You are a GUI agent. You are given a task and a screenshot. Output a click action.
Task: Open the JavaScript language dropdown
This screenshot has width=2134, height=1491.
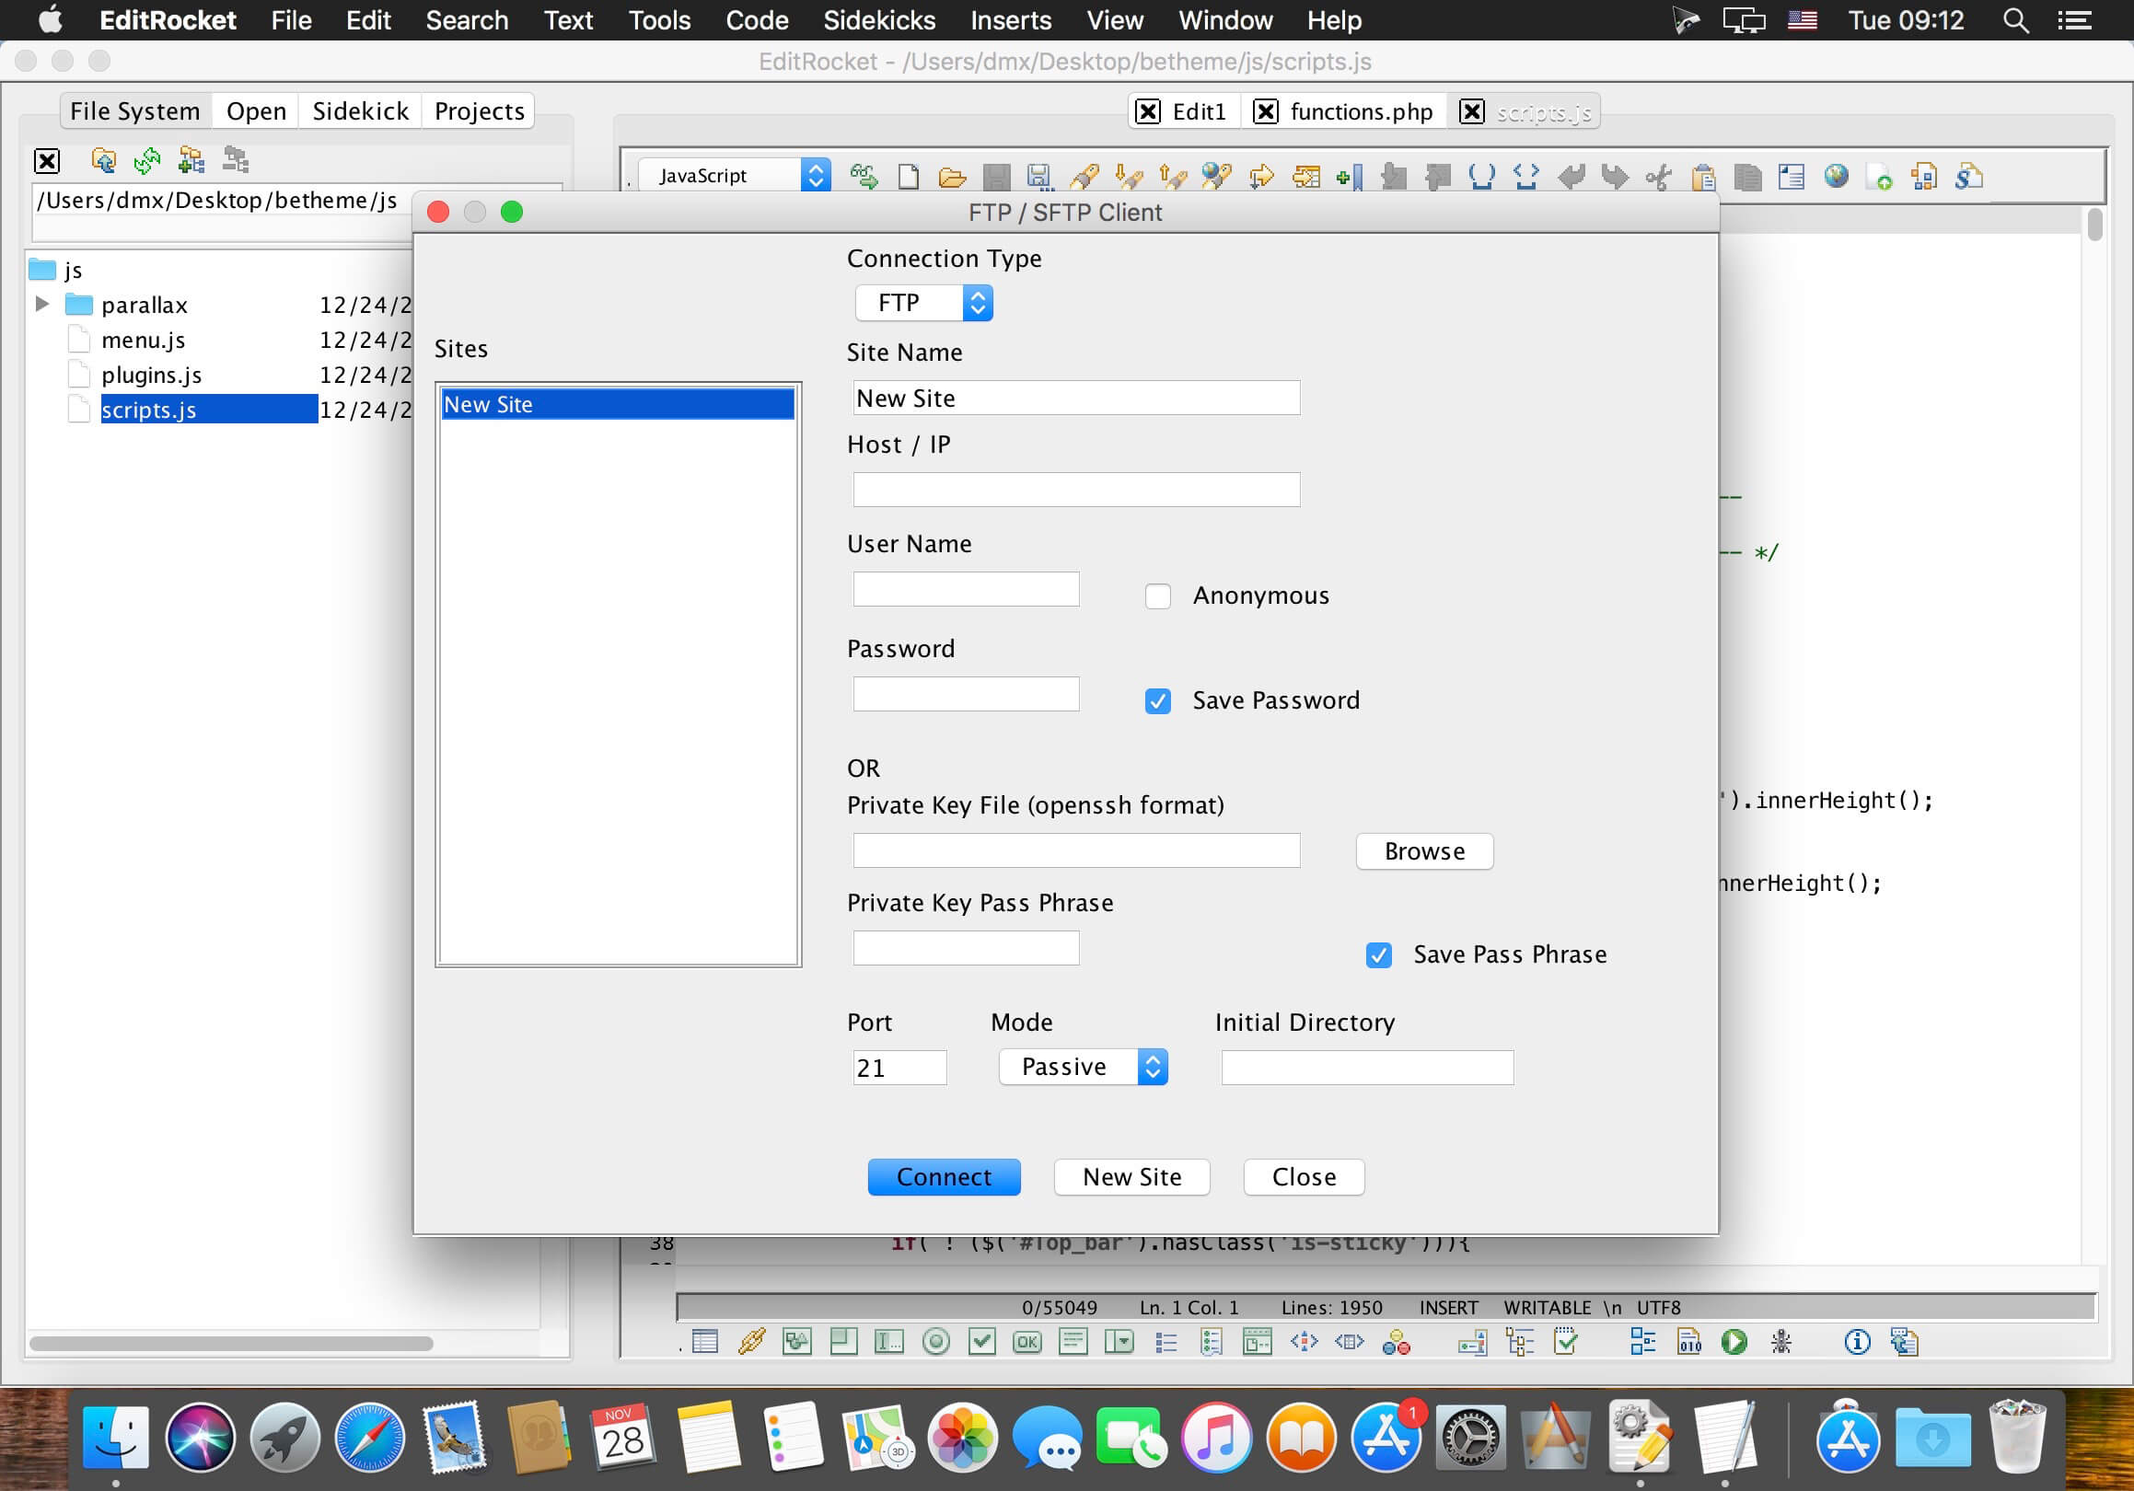735,175
